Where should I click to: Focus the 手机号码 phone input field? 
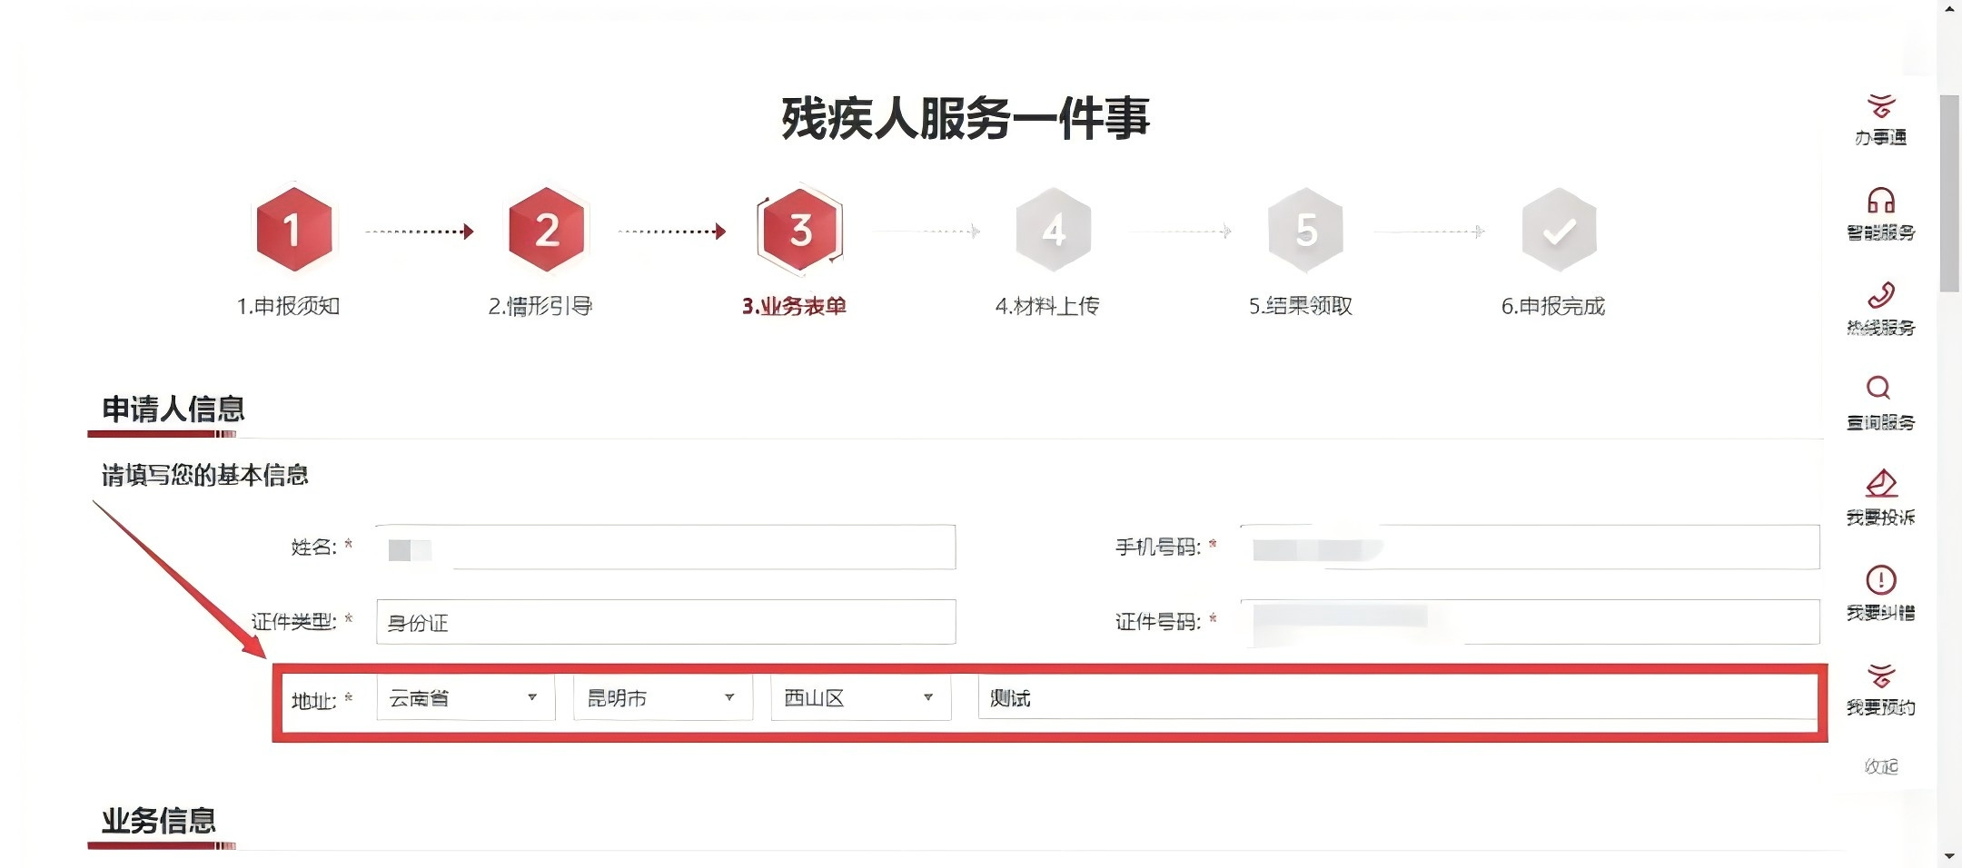pos(1530,547)
